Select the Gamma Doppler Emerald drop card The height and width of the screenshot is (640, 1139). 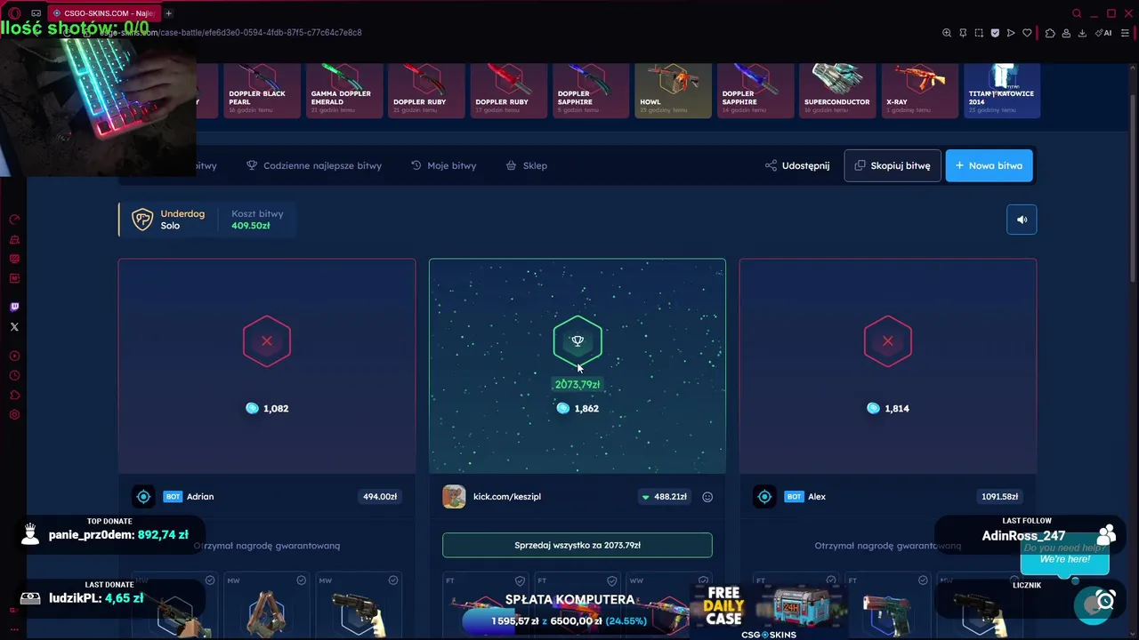coord(343,90)
